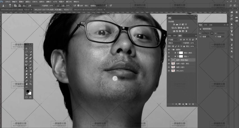The image size is (239, 128).
Task: Open the clone stamp mode dropdown
Action: (34, 6)
